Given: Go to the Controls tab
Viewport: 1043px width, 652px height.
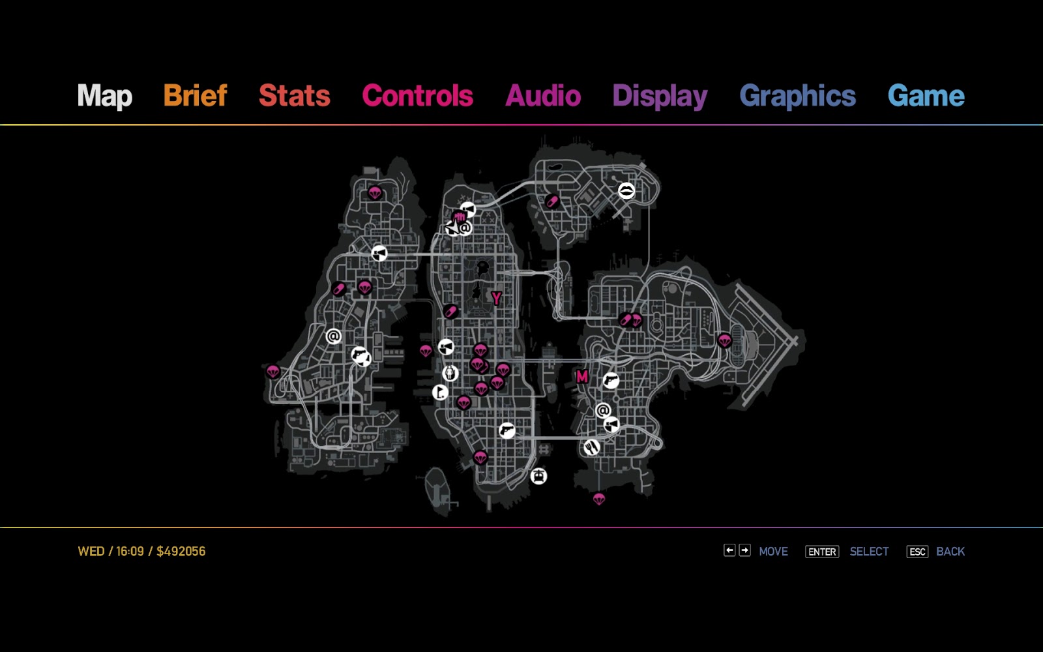Looking at the screenshot, I should [x=417, y=95].
